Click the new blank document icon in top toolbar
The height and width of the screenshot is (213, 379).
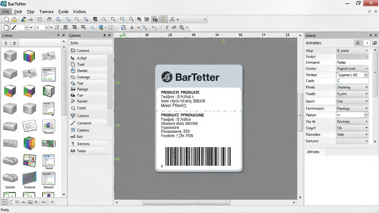point(7,19)
